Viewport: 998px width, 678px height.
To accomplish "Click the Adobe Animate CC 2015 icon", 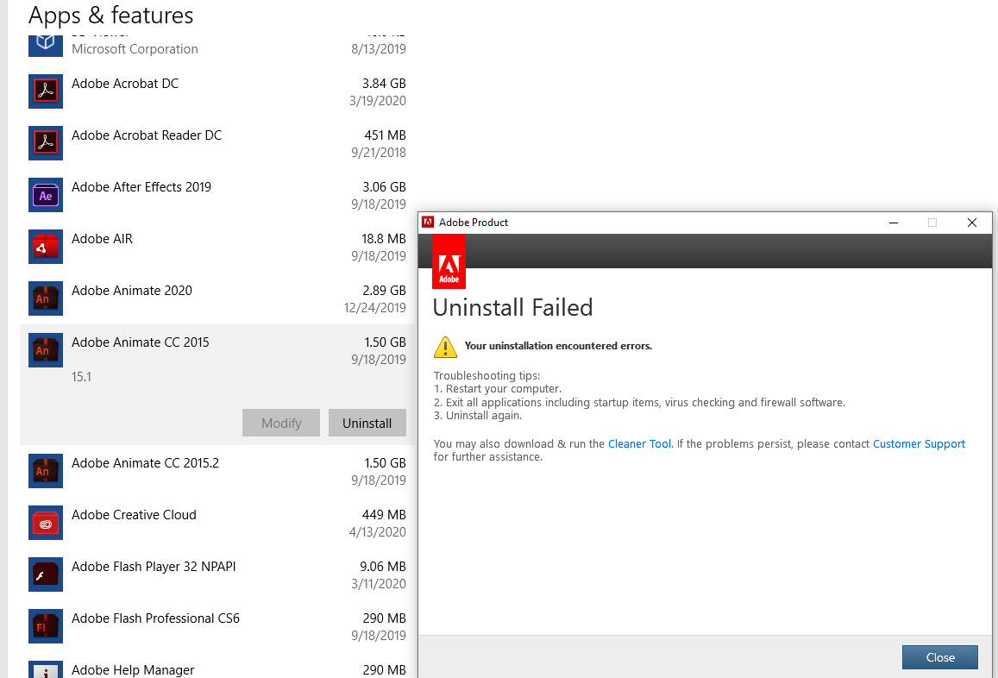I will click(45, 349).
